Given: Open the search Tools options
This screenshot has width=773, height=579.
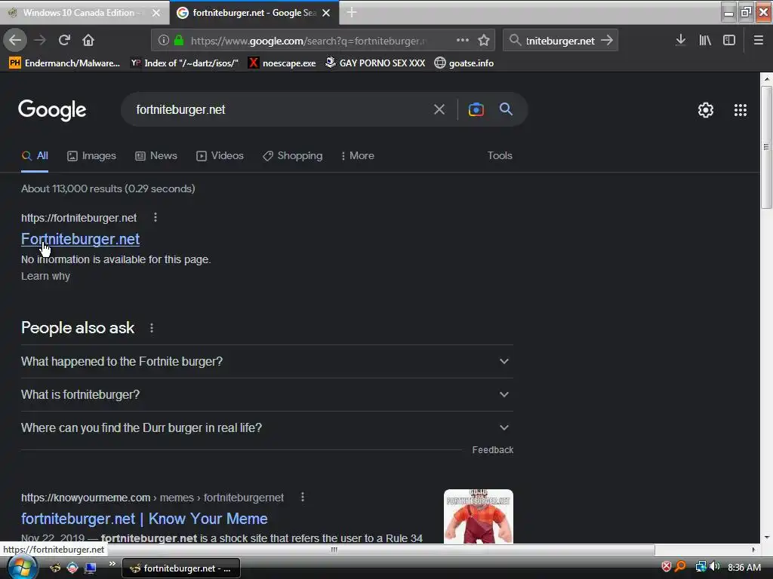Looking at the screenshot, I should click(500, 155).
